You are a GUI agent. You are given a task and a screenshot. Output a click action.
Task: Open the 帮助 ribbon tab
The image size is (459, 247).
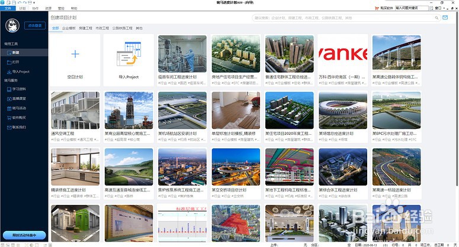tap(74, 8)
